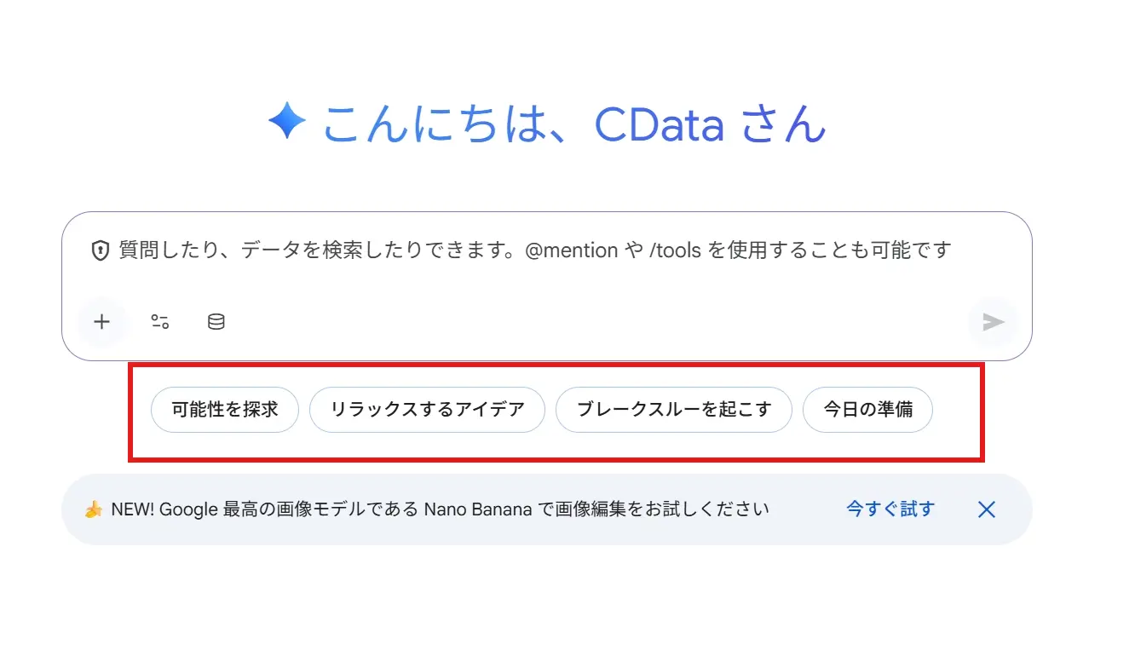1135x650 pixels.
Task: Click the banana emoji in the banner
Action: tap(93, 509)
